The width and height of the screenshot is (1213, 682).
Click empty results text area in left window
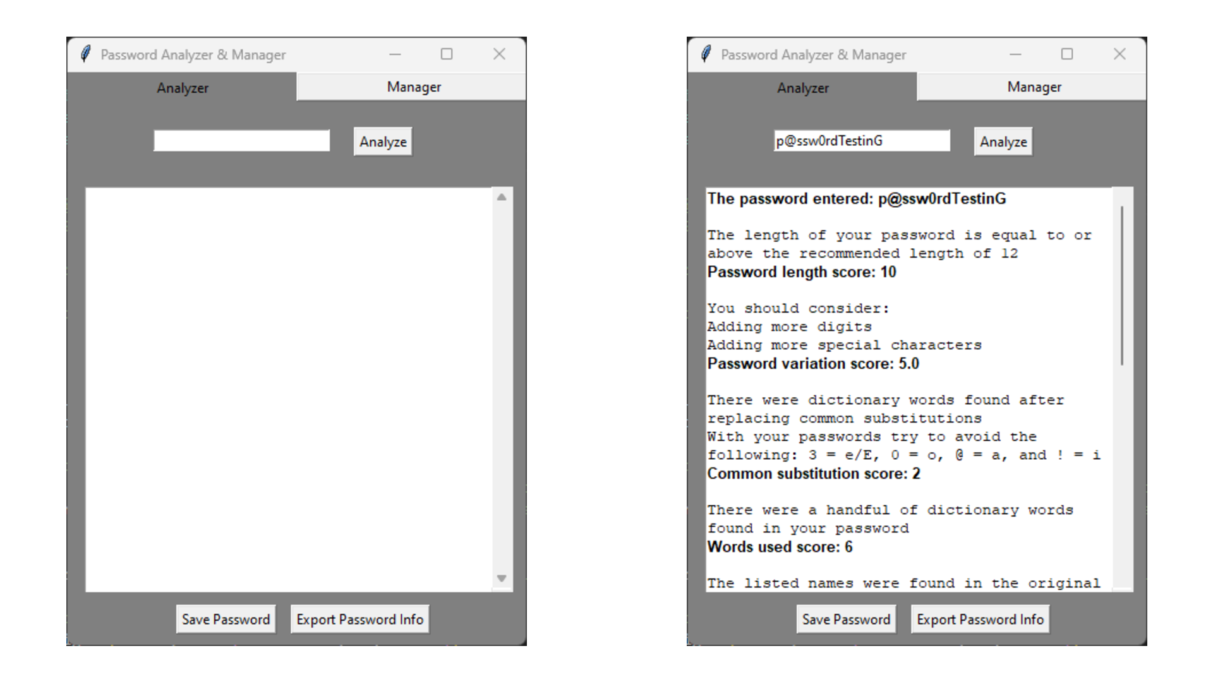[x=289, y=390]
